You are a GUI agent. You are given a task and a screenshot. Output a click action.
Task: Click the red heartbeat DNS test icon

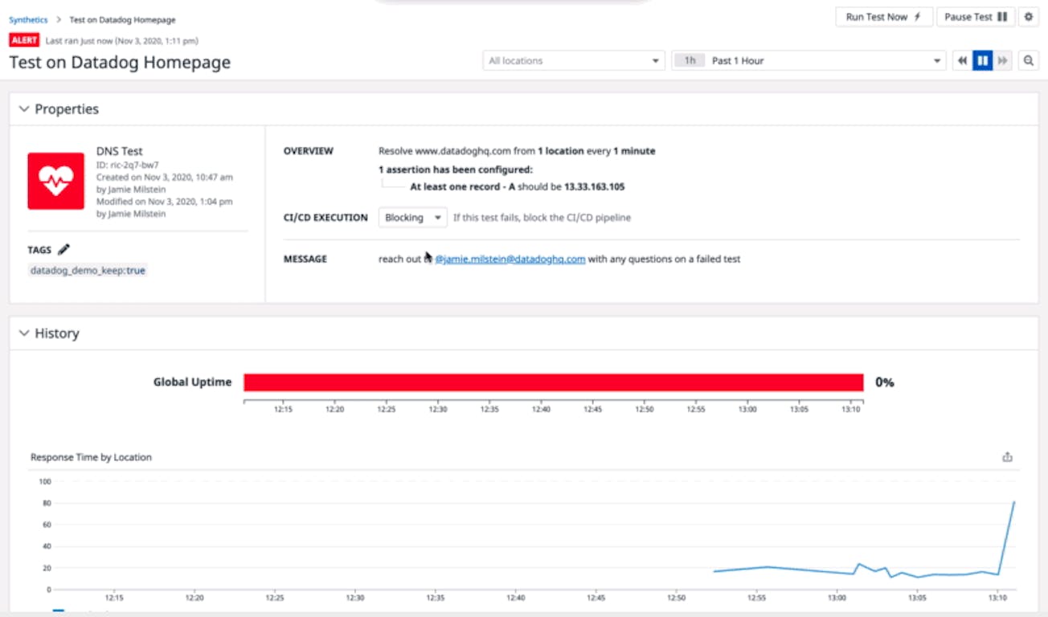pos(56,182)
